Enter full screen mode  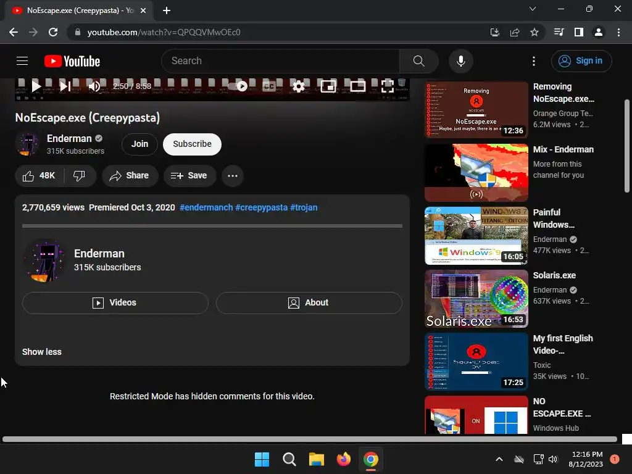coord(388,86)
